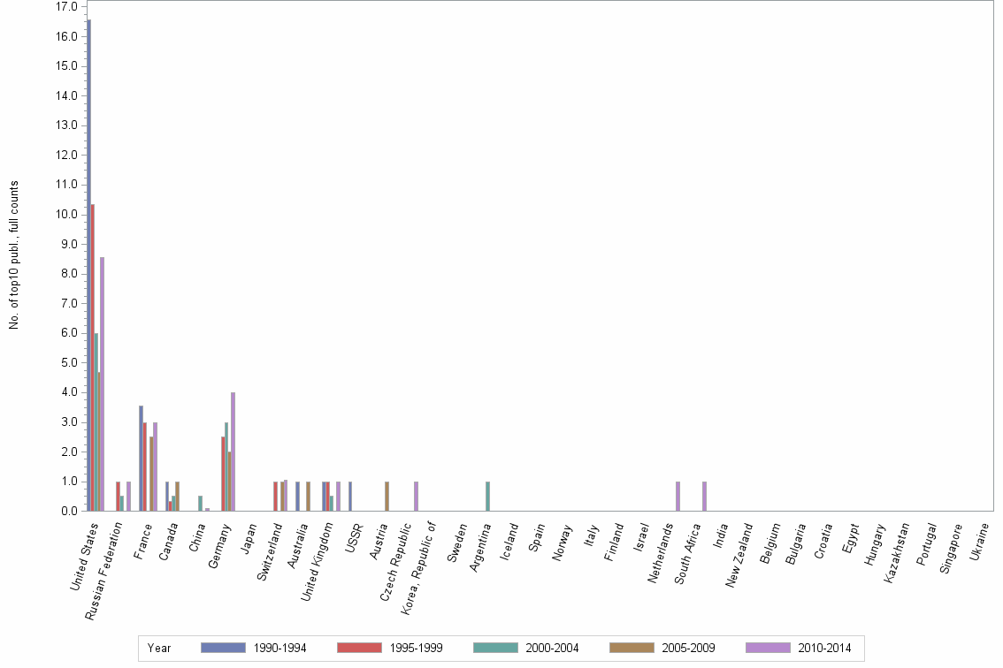Viewport: 1003px width, 668px height.
Task: Select the purple bar for South Africa
Action: (x=702, y=495)
